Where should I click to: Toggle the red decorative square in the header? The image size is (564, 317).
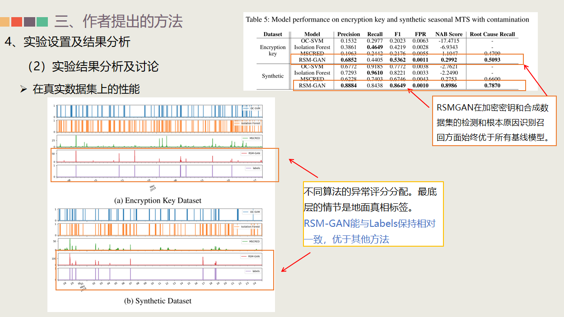(17, 22)
